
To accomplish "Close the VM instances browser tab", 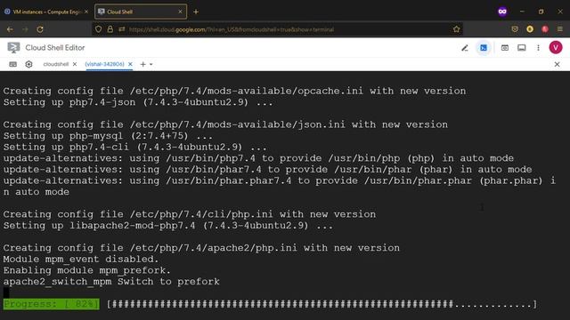I will pyautogui.click(x=86, y=12).
